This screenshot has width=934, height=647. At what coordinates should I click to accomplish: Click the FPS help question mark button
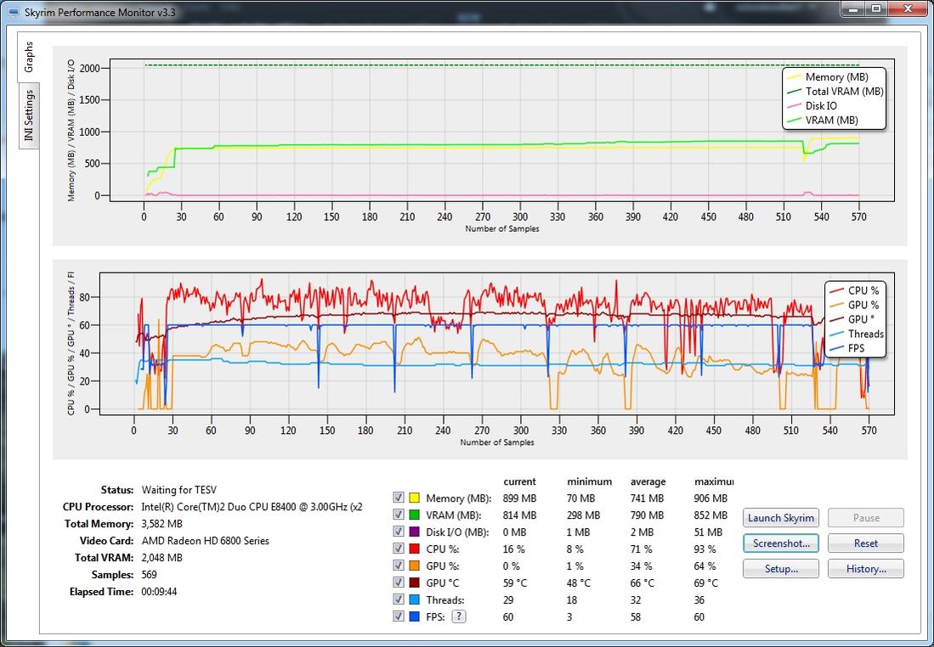[459, 617]
